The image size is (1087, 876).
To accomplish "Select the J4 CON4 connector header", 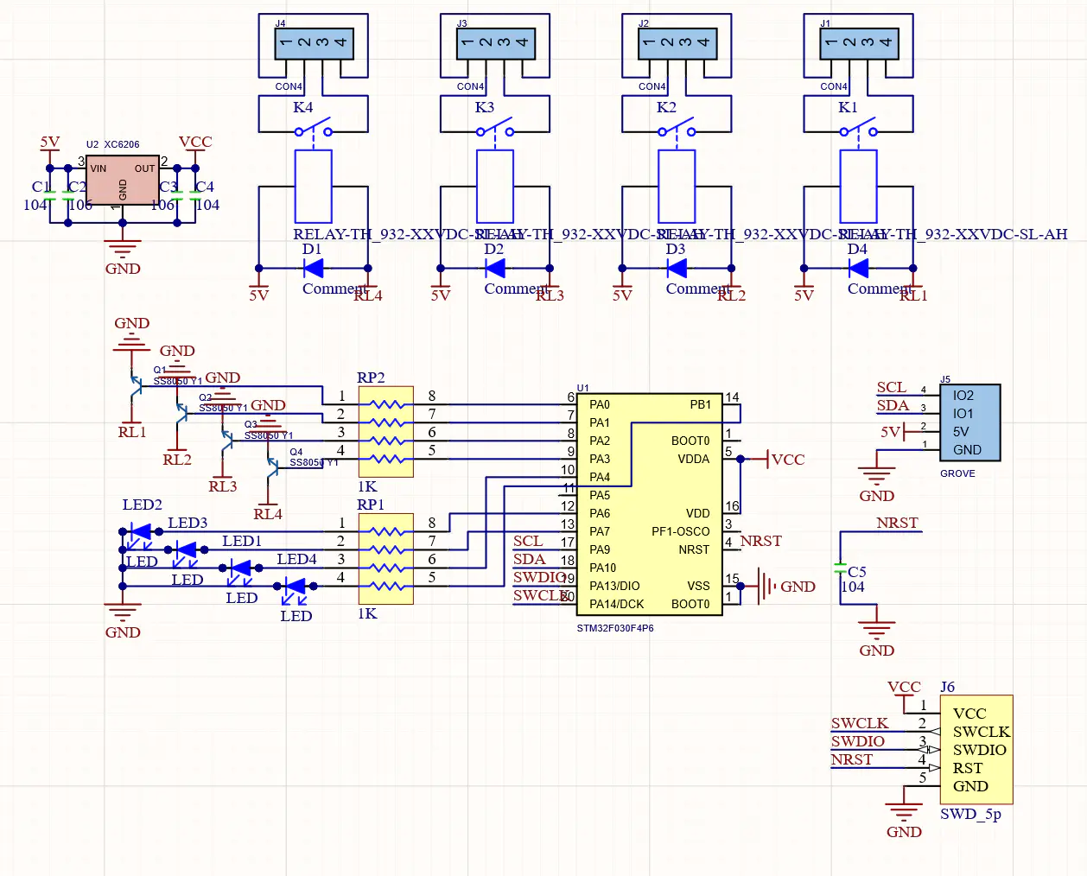I will click(x=313, y=43).
